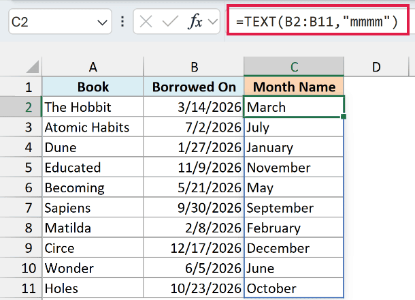Select row 7 header
415x300 pixels.
tap(21, 208)
